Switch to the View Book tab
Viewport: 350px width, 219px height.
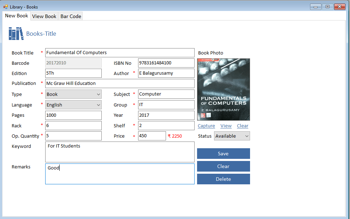[44, 16]
